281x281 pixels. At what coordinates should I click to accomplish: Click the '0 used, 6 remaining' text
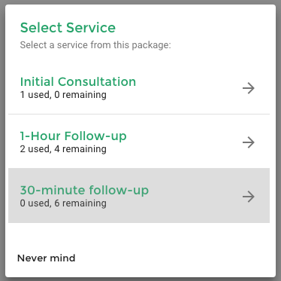click(63, 203)
